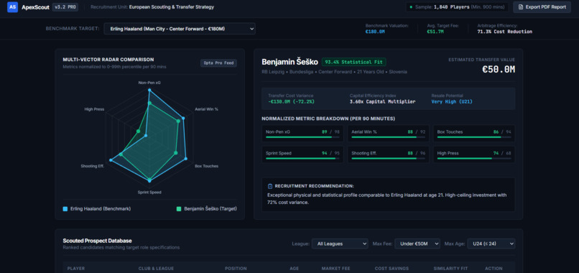Click the CLUB & LEAGUE column header

pos(156,269)
